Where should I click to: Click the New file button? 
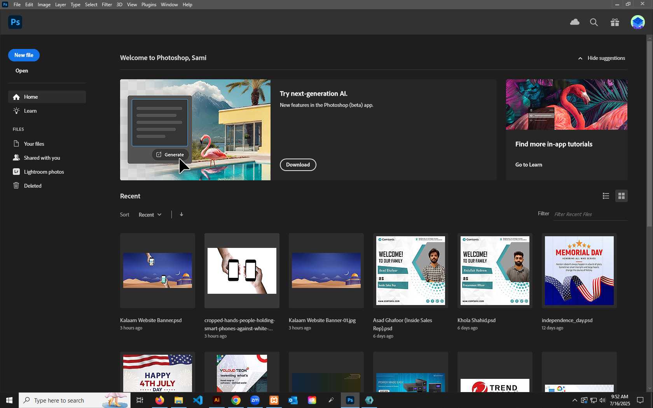[24, 55]
